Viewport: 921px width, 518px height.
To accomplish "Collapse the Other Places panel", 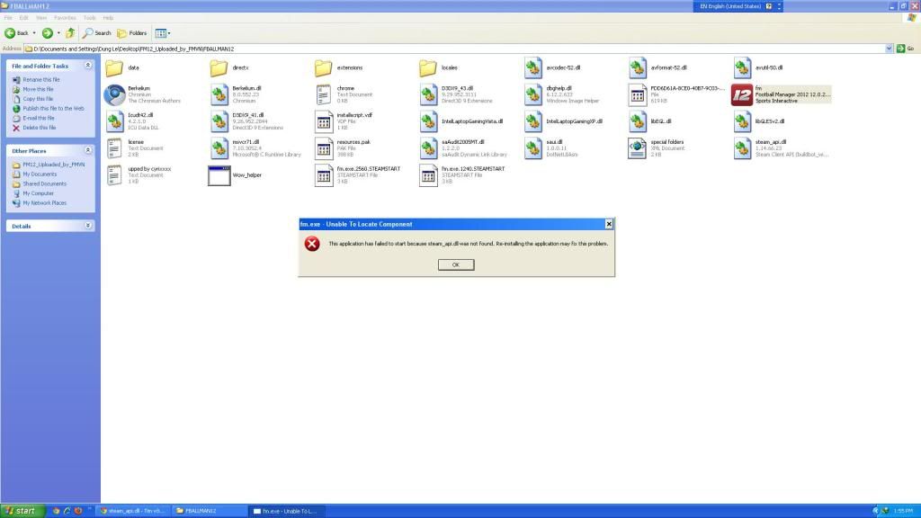I will point(88,150).
